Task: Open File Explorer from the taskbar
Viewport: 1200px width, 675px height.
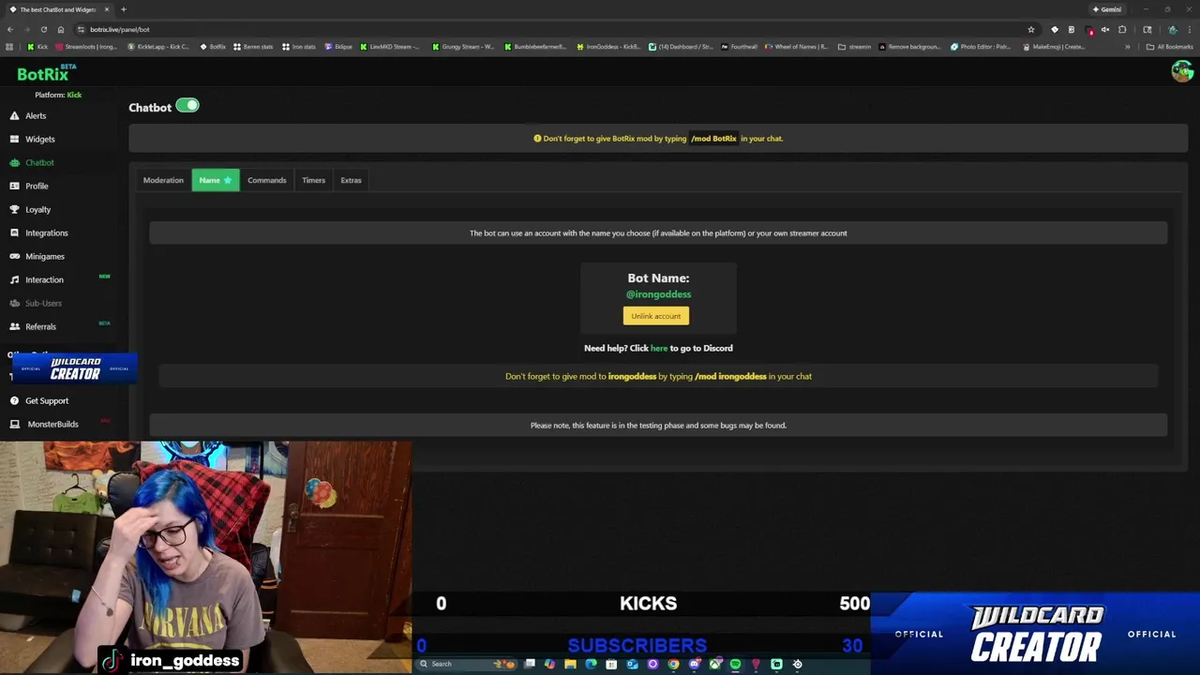Action: point(570,664)
